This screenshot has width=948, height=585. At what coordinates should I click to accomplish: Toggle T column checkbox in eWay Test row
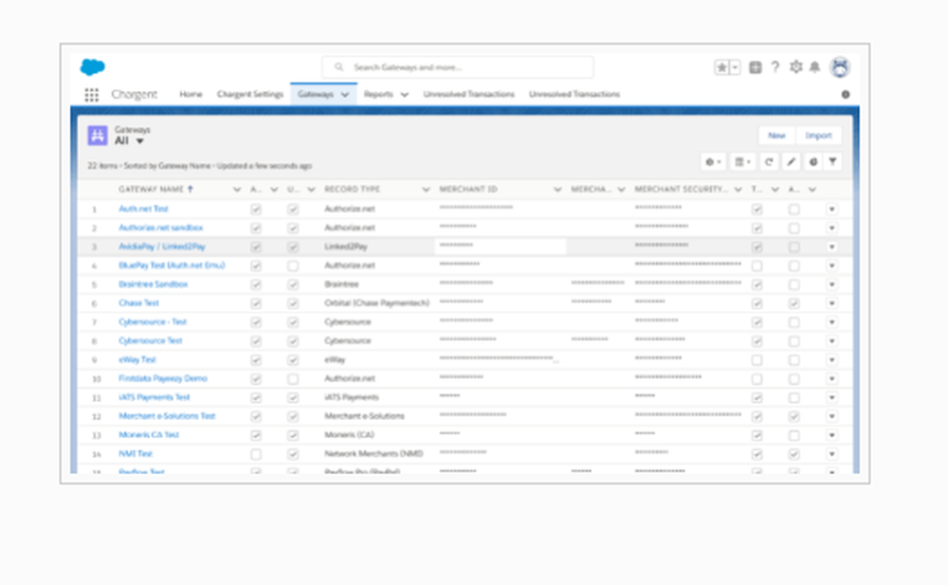(x=757, y=360)
